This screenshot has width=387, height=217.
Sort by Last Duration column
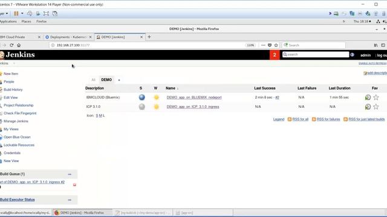339,88
